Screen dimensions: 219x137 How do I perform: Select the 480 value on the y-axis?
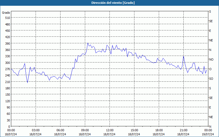point(8,24)
